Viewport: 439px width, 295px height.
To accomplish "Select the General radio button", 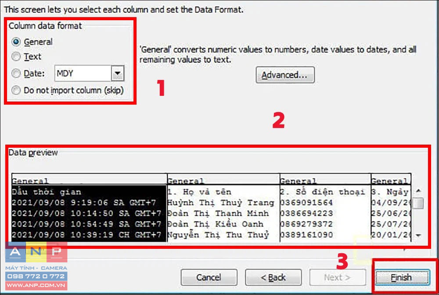I will pyautogui.click(x=16, y=42).
